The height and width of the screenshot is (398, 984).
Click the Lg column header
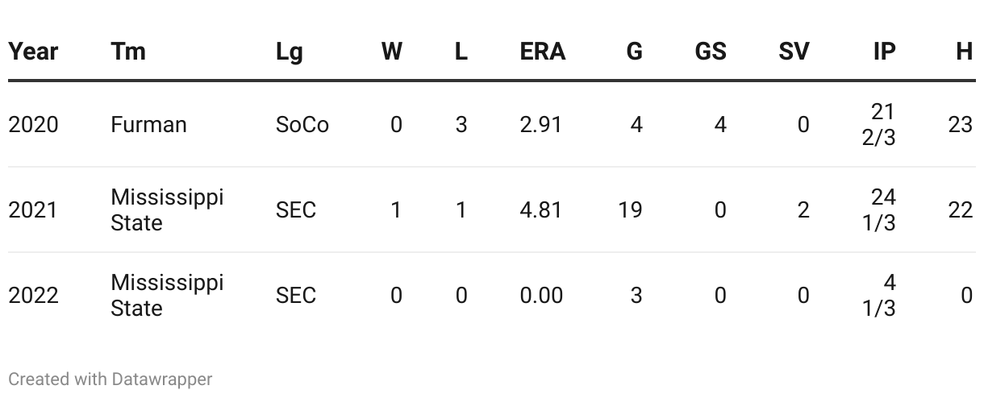pos(290,52)
